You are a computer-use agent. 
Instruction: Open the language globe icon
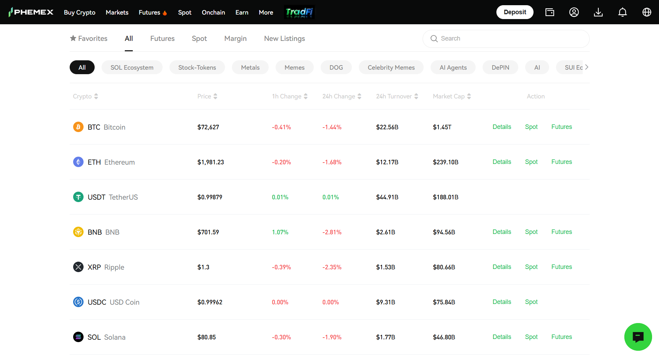click(647, 12)
